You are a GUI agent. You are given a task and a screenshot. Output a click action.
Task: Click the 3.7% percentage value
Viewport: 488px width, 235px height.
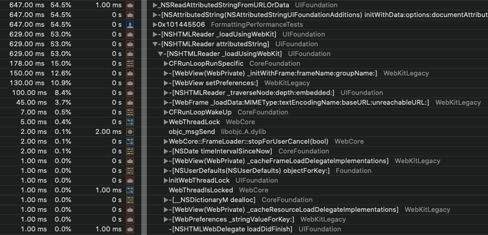pyautogui.click(x=63, y=102)
